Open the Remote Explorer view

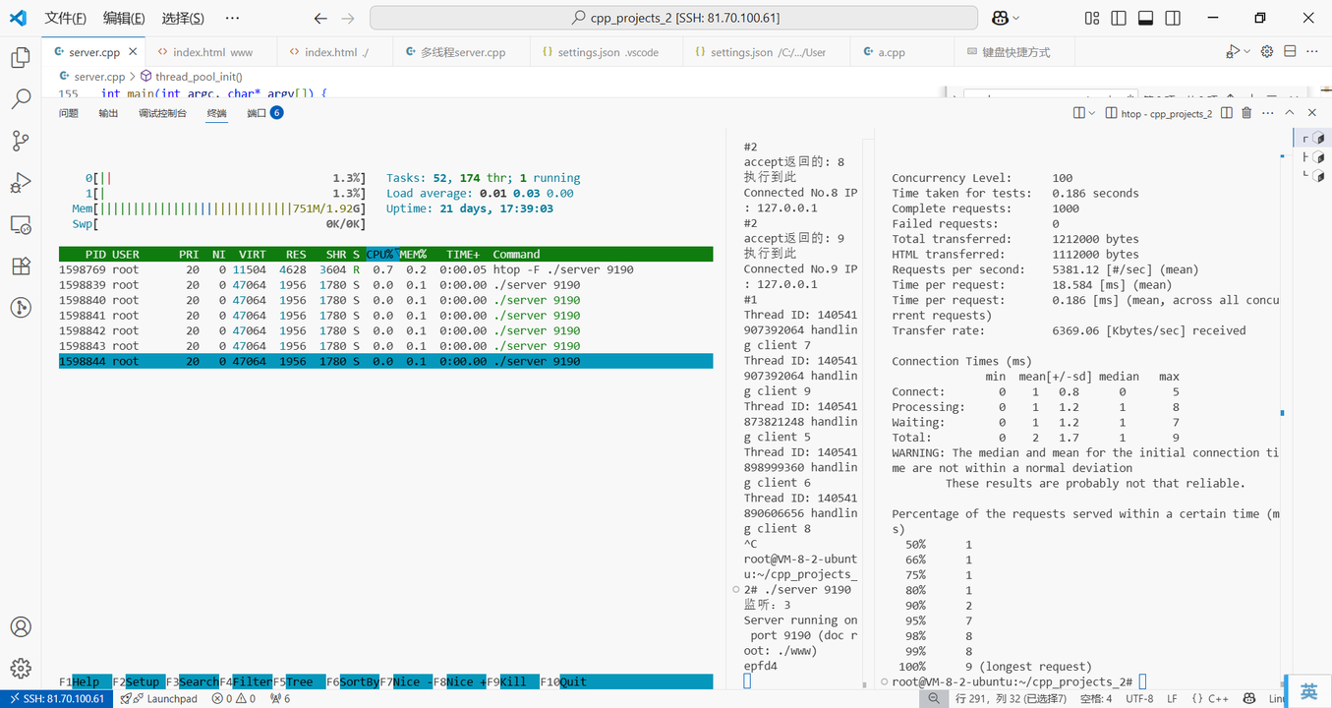21,225
